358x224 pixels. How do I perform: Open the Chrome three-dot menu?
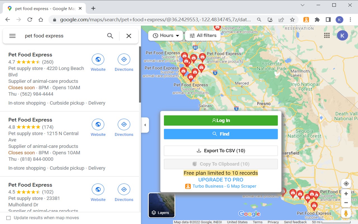pos(350,20)
